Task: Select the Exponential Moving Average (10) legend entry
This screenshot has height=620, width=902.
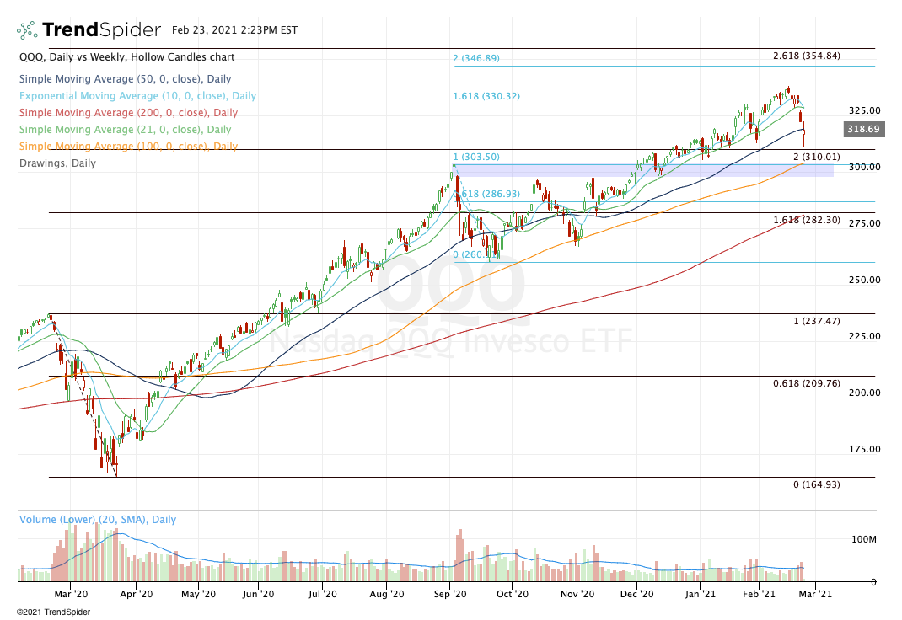Action: tap(138, 95)
